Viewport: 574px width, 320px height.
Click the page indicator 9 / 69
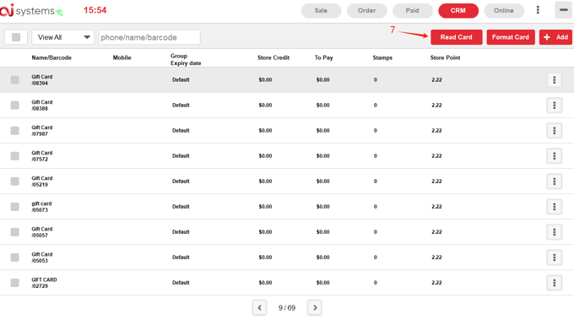point(287,308)
